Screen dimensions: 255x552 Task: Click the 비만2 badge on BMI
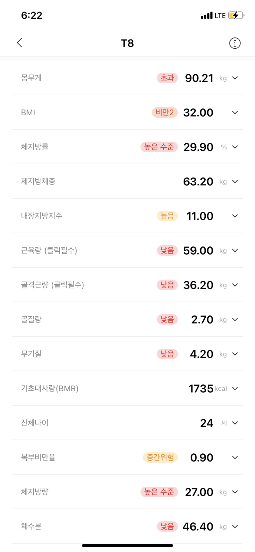click(165, 113)
